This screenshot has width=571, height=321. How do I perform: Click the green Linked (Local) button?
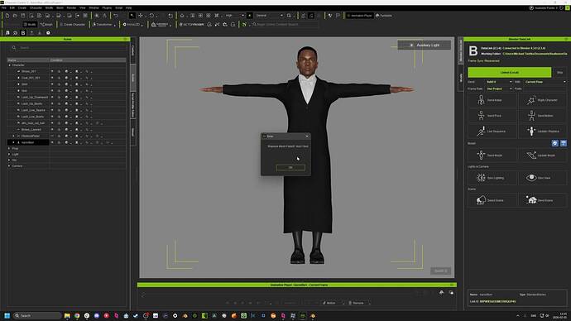[x=509, y=73]
